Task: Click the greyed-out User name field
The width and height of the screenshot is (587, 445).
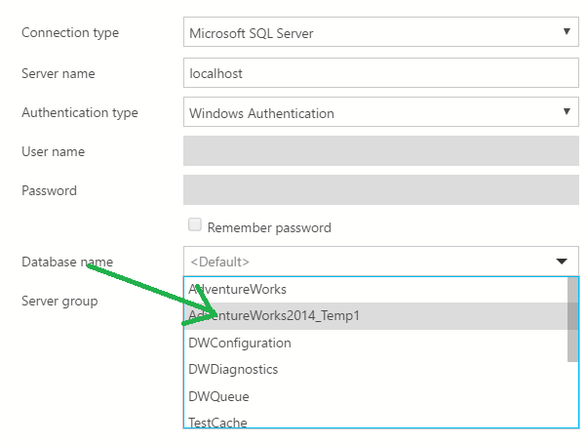Action: [380, 151]
